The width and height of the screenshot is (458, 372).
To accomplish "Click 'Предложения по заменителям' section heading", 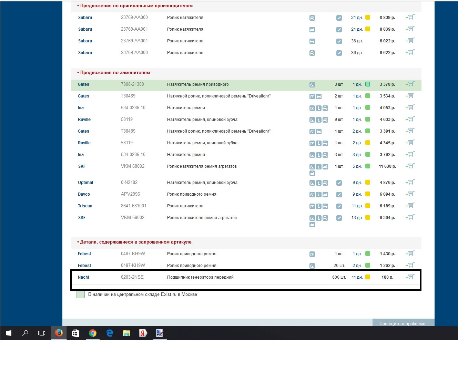I will [x=115, y=73].
